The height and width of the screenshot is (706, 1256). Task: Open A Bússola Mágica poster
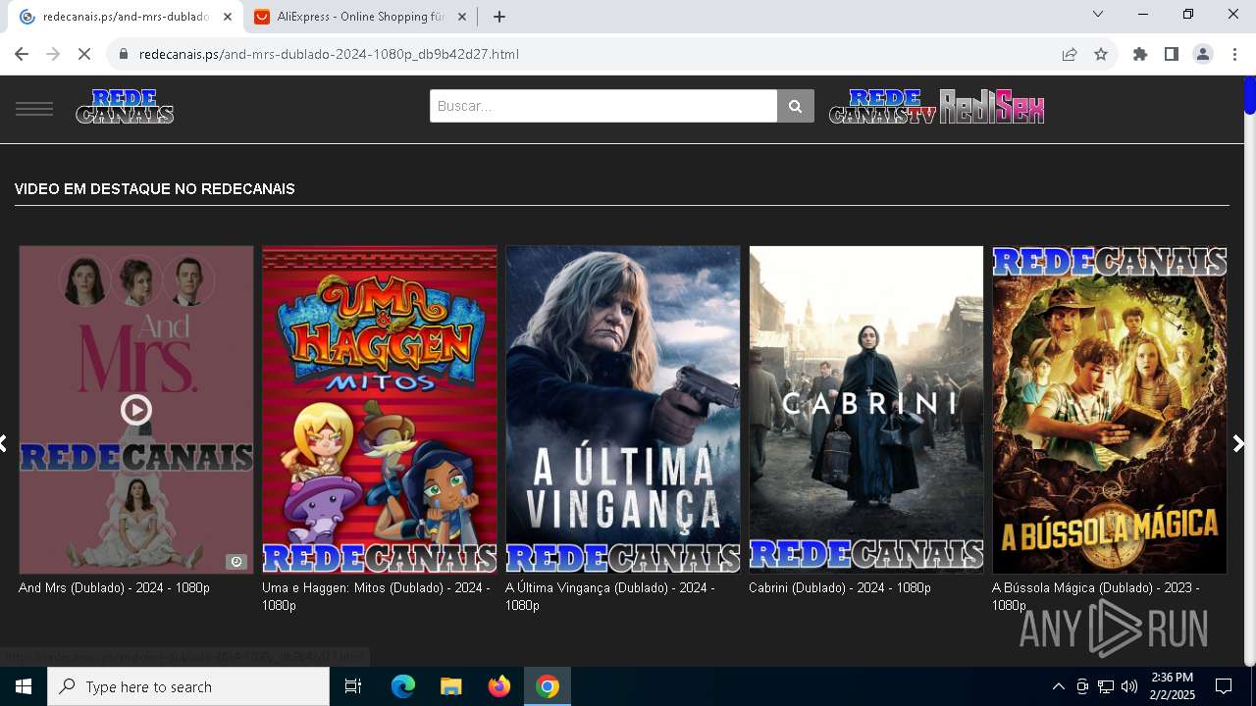(x=1110, y=409)
